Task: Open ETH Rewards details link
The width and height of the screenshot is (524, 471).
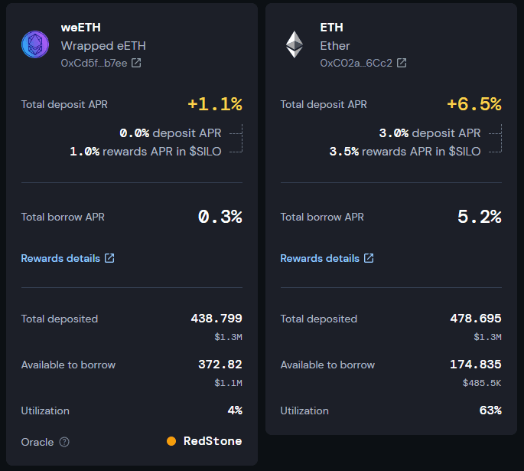Action: coord(320,258)
